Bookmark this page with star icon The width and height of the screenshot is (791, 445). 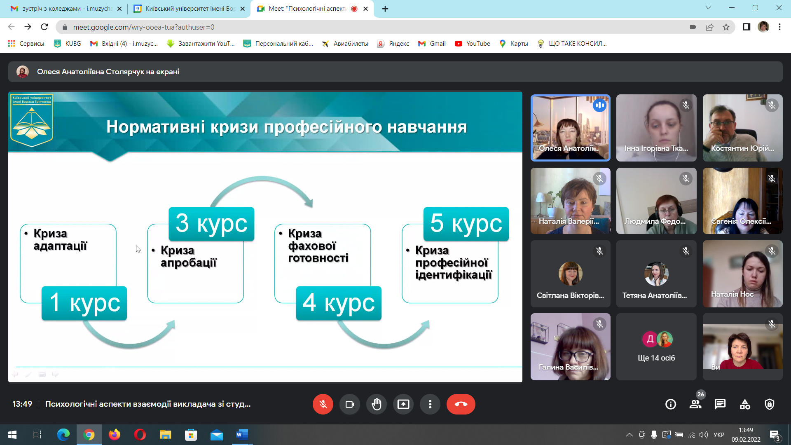coord(726,27)
